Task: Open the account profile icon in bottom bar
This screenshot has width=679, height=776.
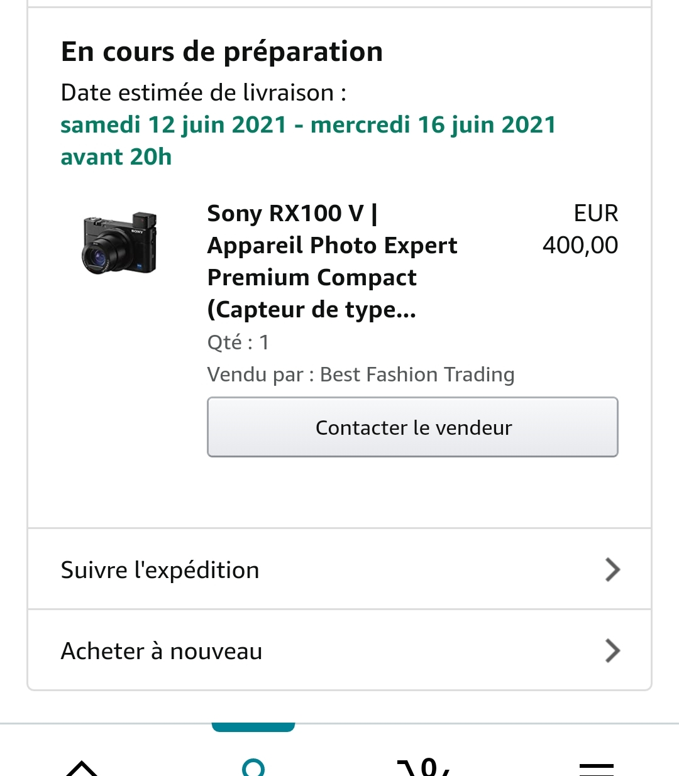Action: click(253, 767)
